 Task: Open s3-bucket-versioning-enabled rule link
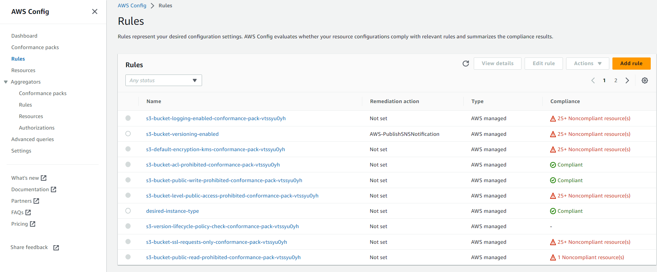click(183, 134)
